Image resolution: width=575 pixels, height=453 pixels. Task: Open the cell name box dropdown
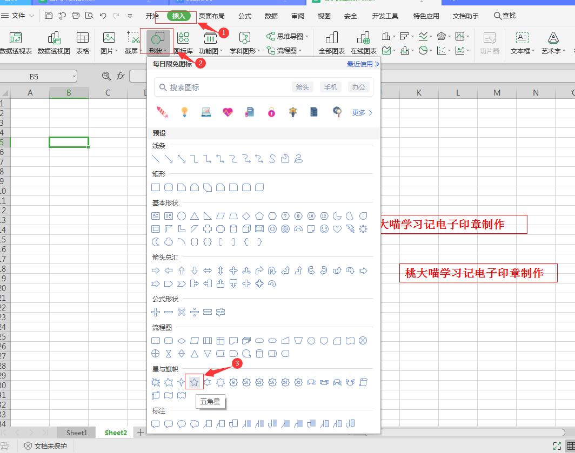(x=73, y=77)
